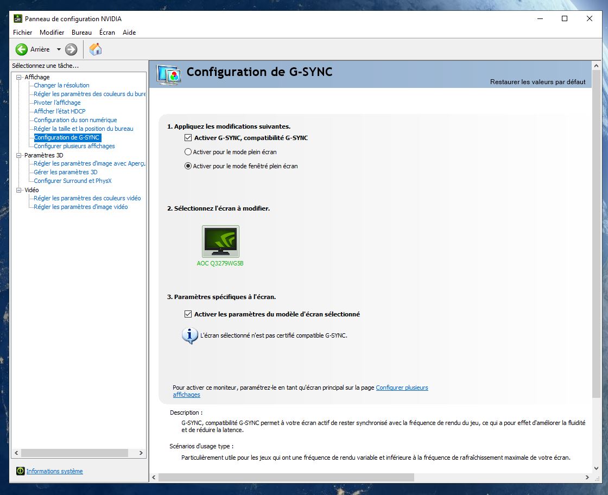The height and width of the screenshot is (495, 608).
Task: Toggle Activer les paramètres du modèle d'écran sélectionné
Action: pos(188,314)
